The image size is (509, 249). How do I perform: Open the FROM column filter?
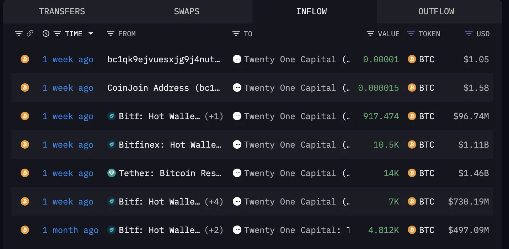(x=111, y=34)
